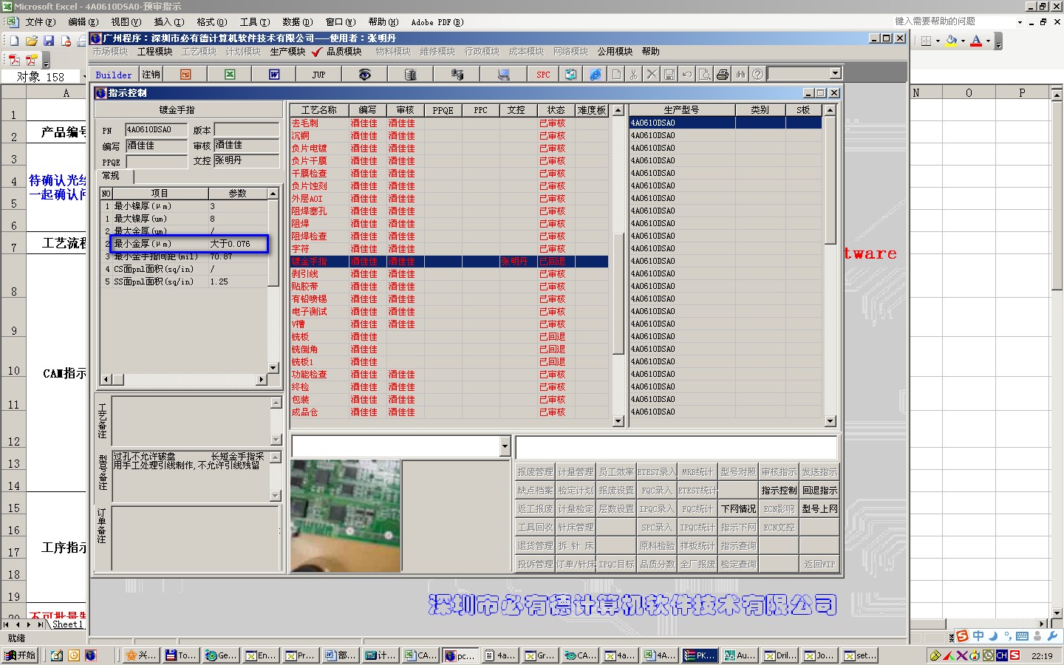This screenshot has height=665, width=1064.
Task: Click the 生产型号 column header
Action: 681,110
